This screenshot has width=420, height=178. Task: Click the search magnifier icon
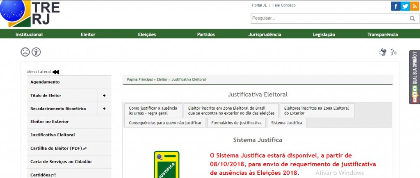[412, 18]
